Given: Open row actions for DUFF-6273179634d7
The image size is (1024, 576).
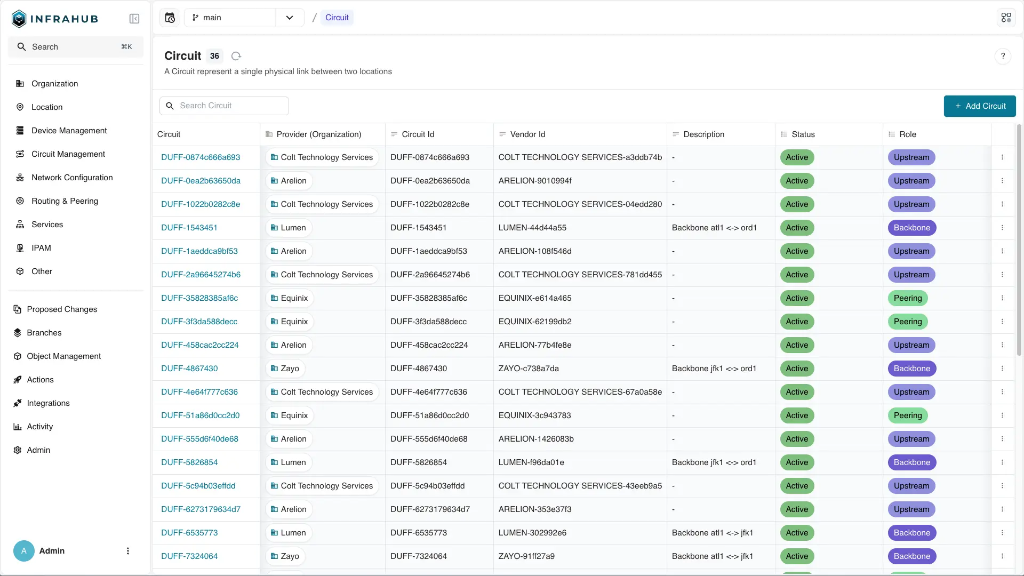Looking at the screenshot, I should pos(1002,509).
